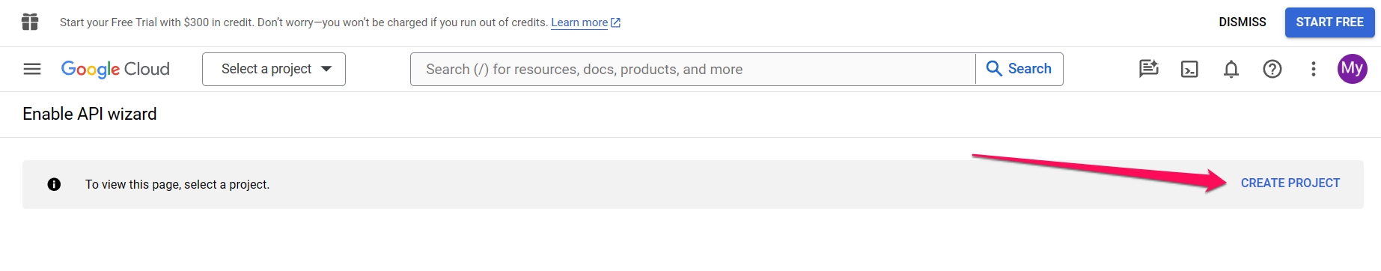The width and height of the screenshot is (1381, 271).
Task: Open the Gemini AI chat icon
Action: click(x=1148, y=69)
